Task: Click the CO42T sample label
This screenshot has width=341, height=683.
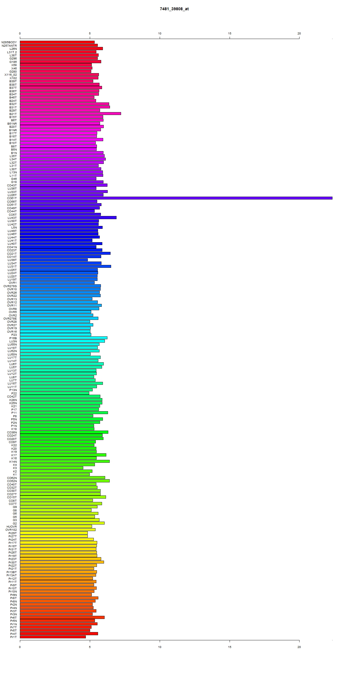Action: coord(12,397)
